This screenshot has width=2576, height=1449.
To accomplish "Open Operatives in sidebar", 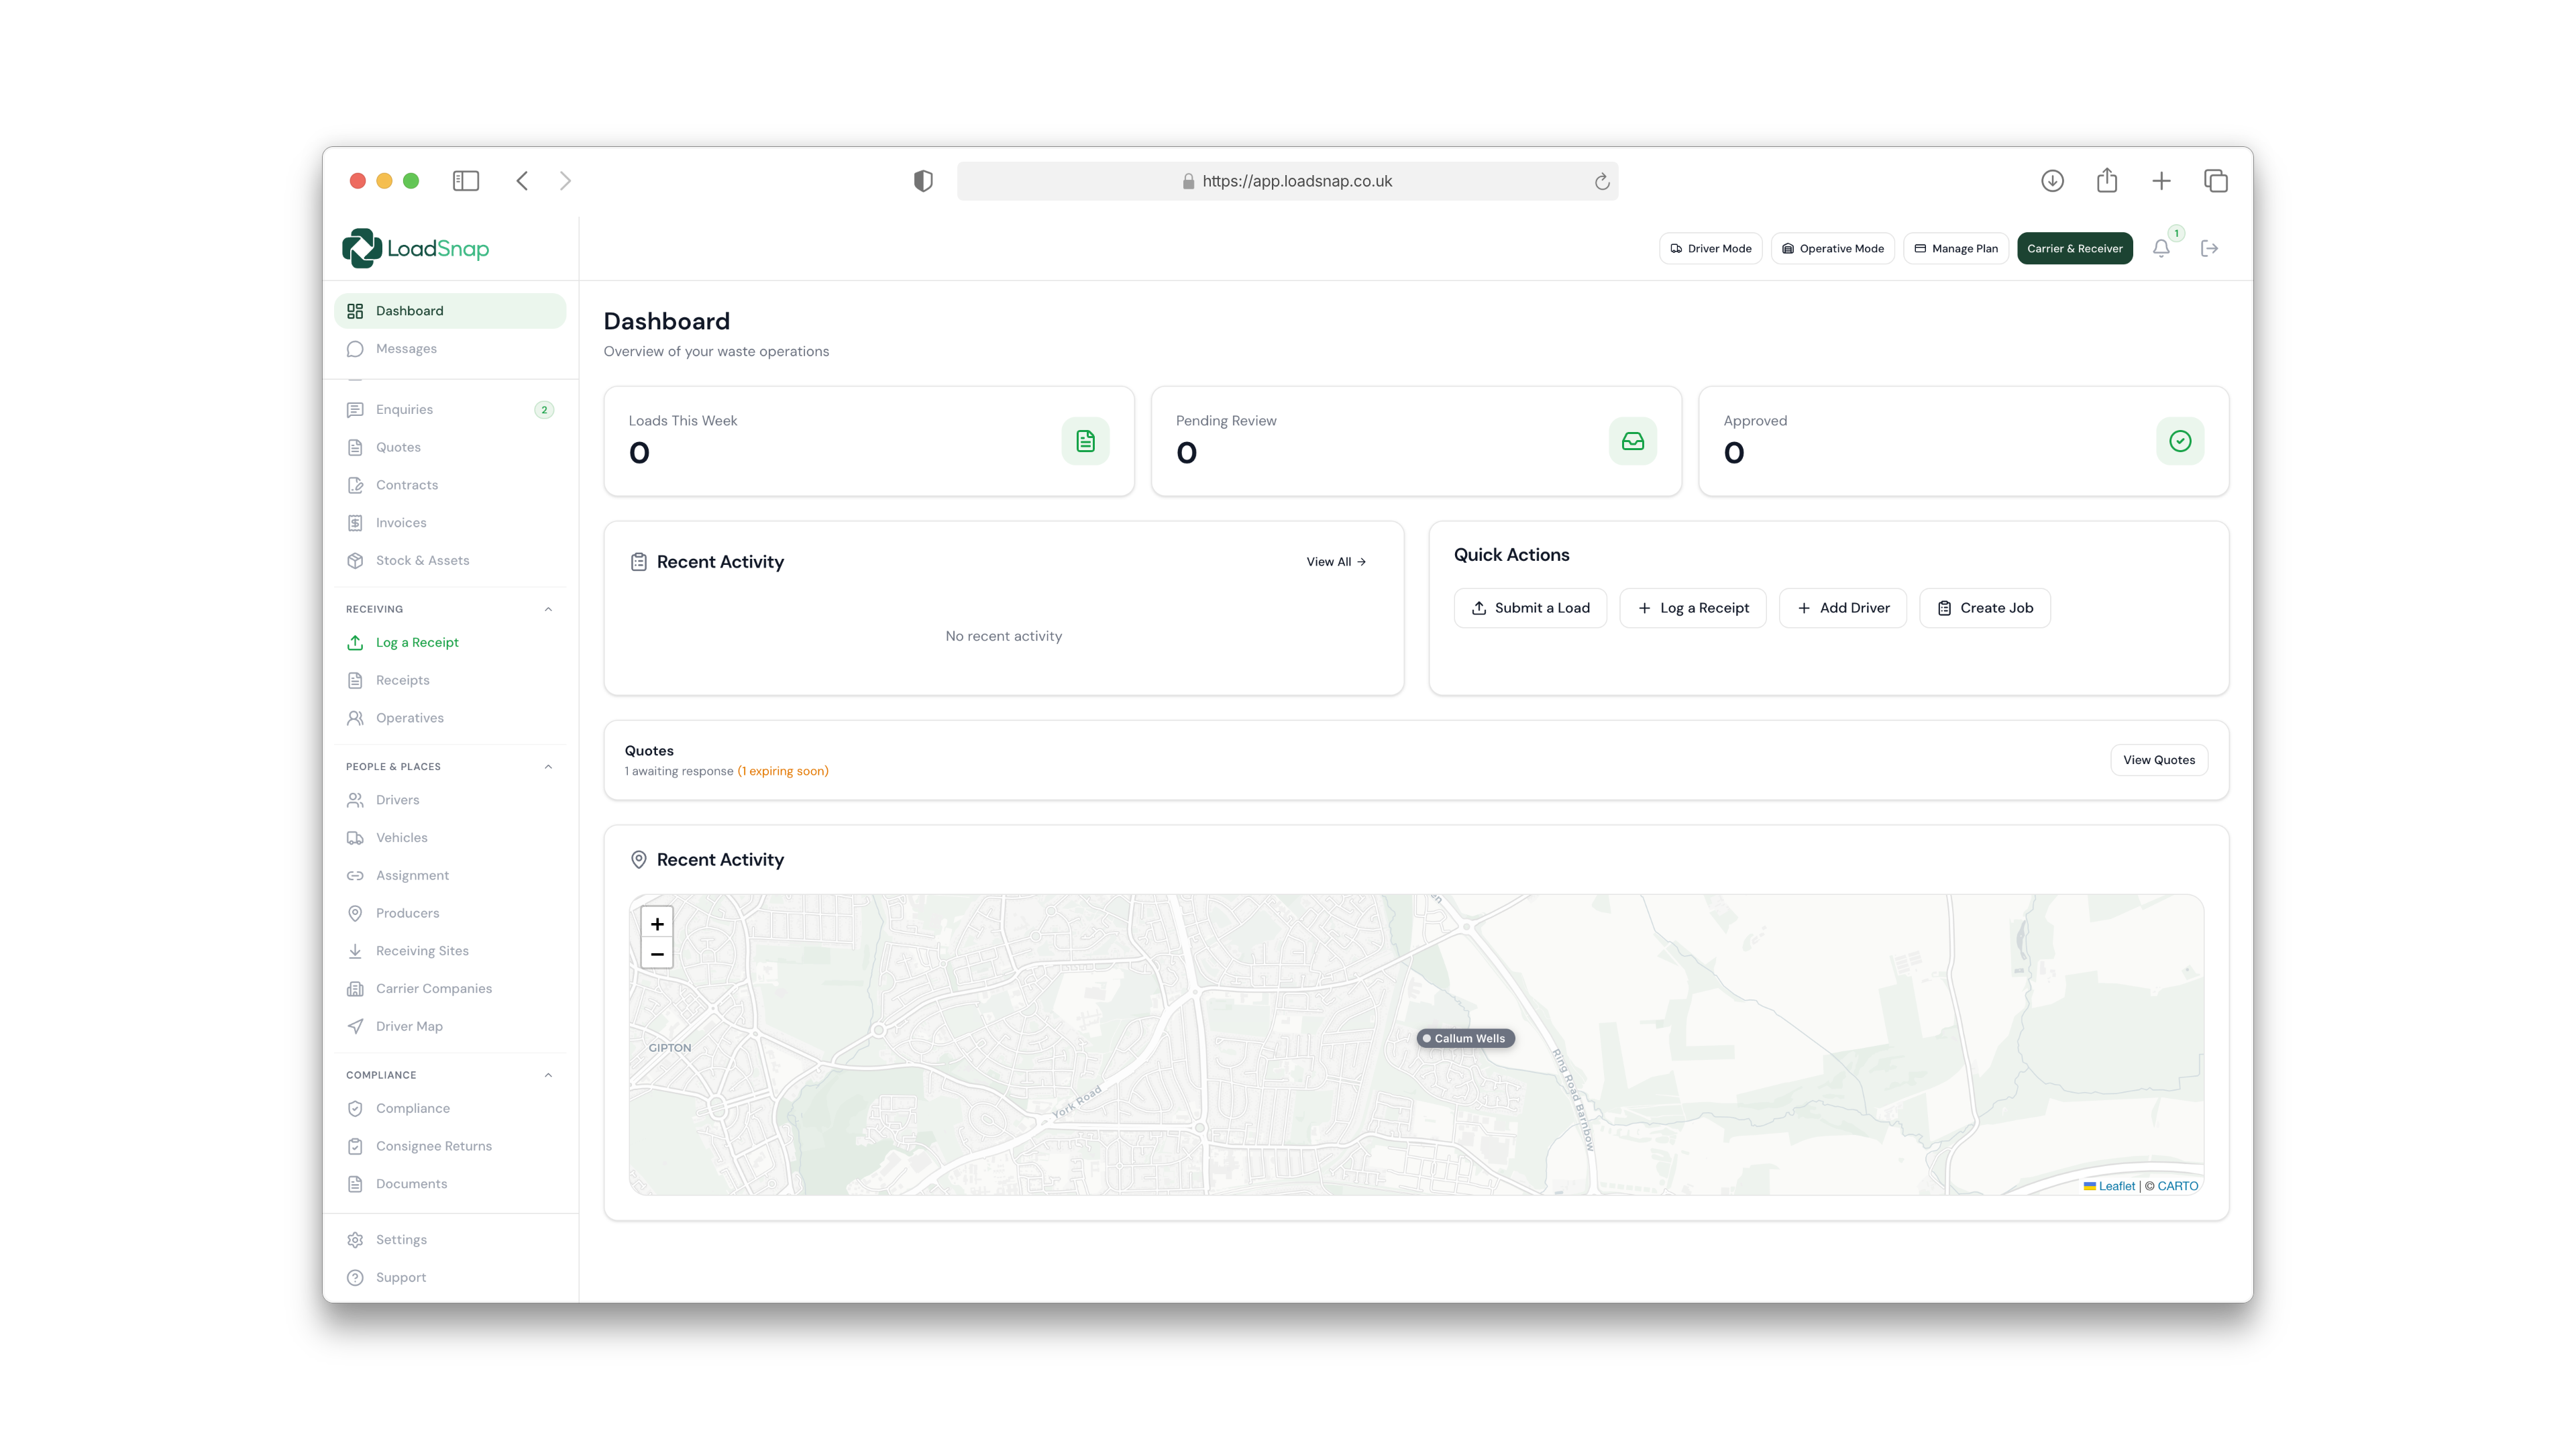I will (x=450, y=718).
